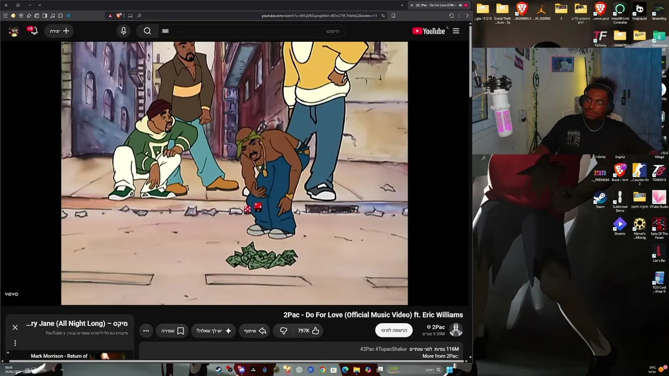Open the TEKKEN 8 desktop shortcut
669x376 pixels.
[x=659, y=173]
